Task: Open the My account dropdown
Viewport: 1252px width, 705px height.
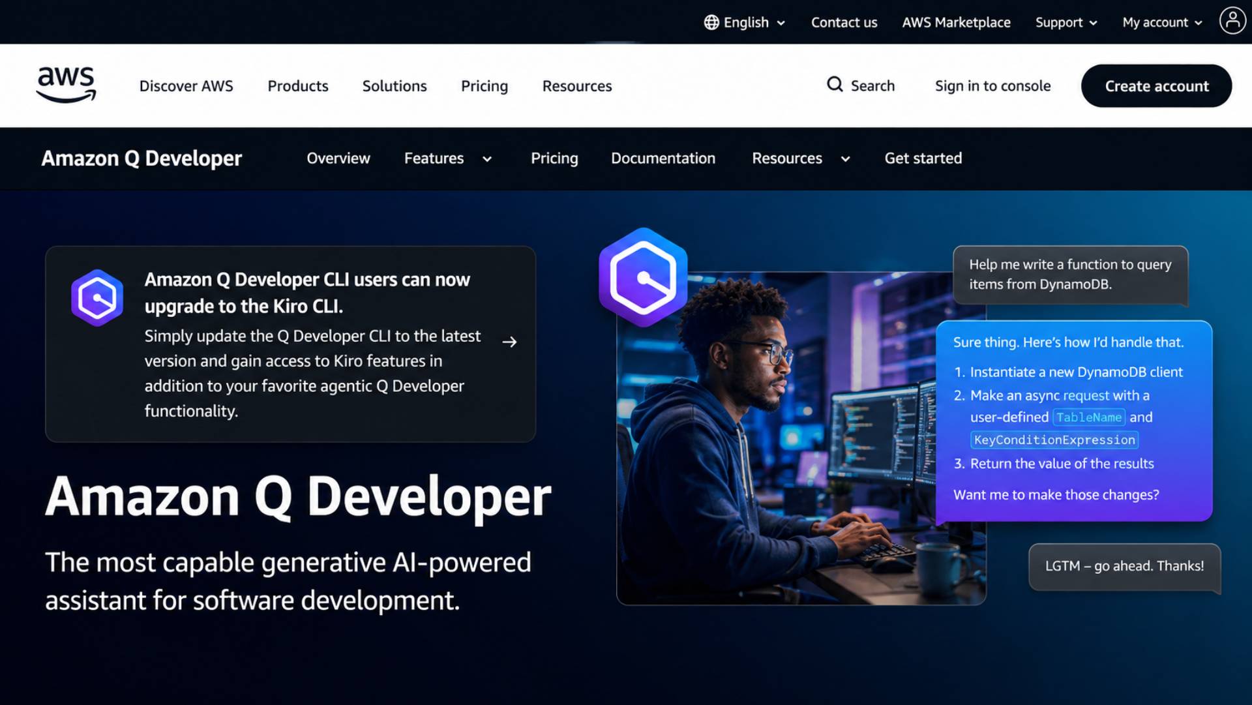Action: coord(1162,22)
